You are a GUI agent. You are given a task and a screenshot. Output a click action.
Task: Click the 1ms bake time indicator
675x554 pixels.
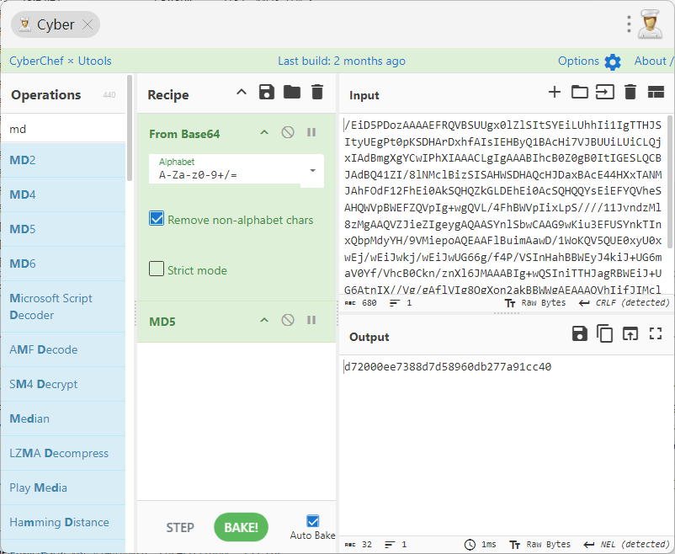(480, 545)
